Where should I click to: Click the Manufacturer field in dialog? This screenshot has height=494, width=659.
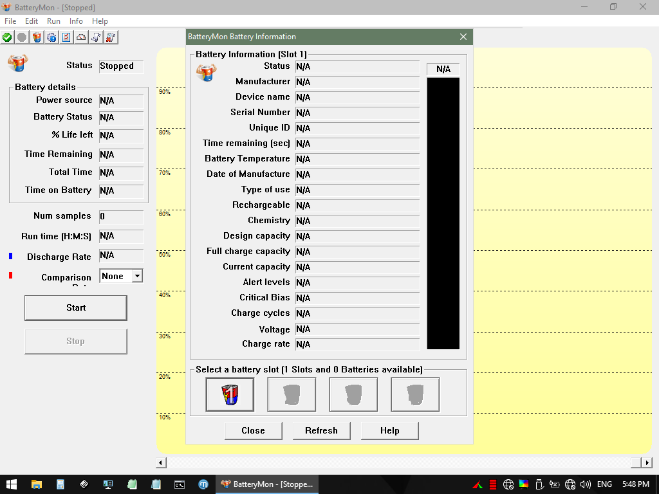(x=357, y=82)
